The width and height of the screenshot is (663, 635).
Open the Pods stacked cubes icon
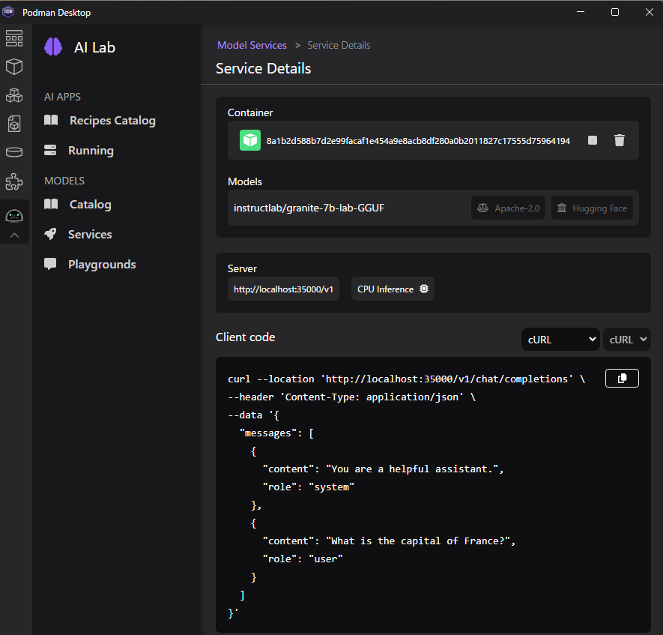pyautogui.click(x=14, y=95)
